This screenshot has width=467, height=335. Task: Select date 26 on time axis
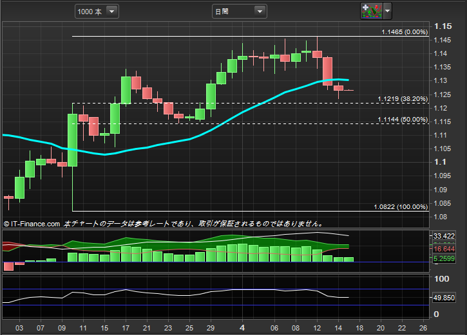[423, 328]
